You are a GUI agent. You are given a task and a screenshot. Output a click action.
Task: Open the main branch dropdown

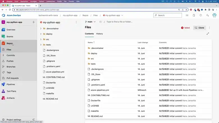click(90, 22)
